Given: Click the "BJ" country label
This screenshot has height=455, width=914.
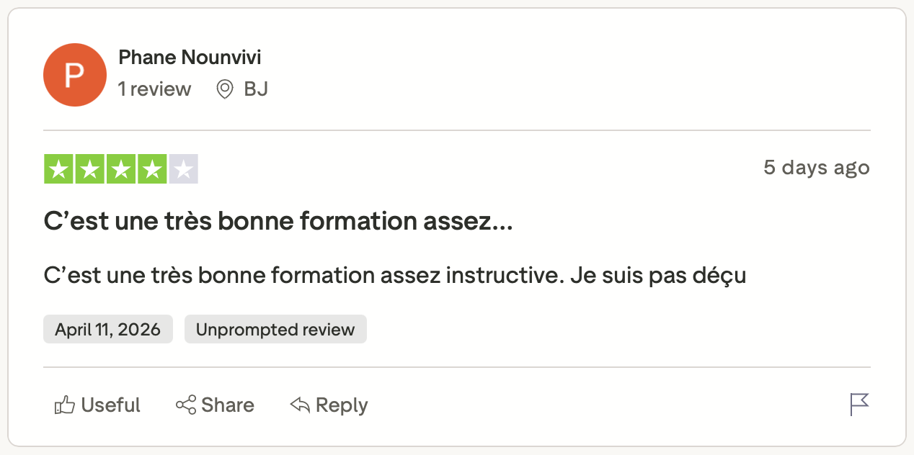Looking at the screenshot, I should click(256, 89).
